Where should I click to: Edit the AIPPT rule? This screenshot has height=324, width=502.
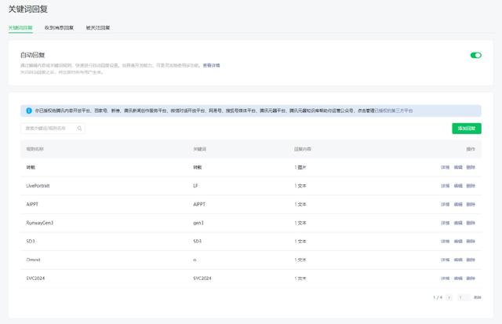point(458,204)
